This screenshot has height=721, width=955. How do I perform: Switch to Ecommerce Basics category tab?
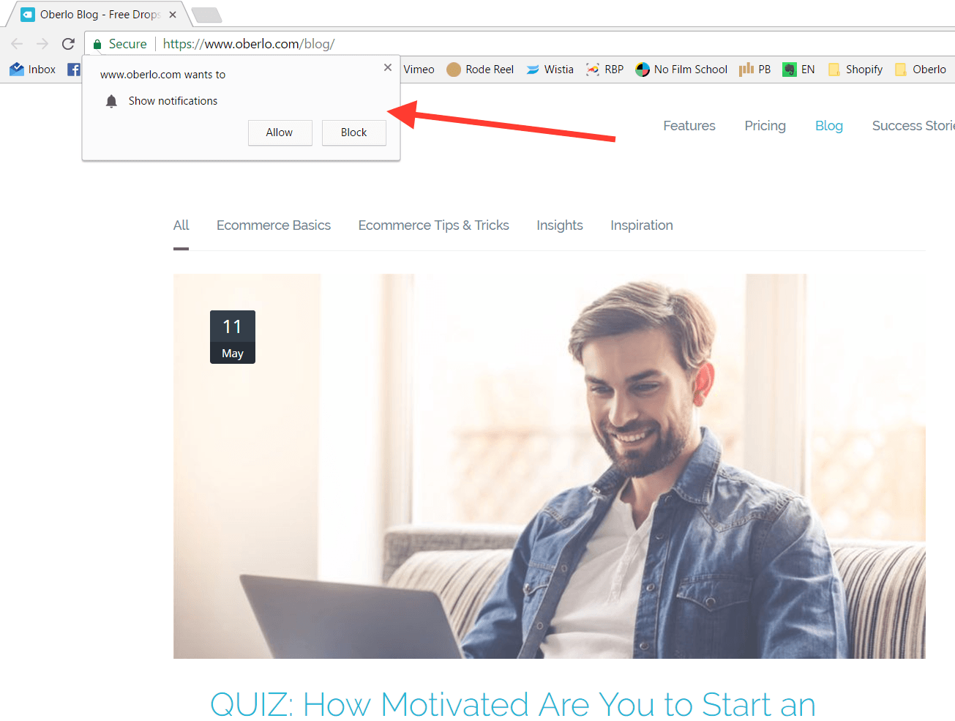(274, 225)
